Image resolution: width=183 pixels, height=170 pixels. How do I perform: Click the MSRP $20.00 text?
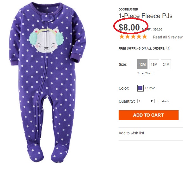(x=152, y=30)
